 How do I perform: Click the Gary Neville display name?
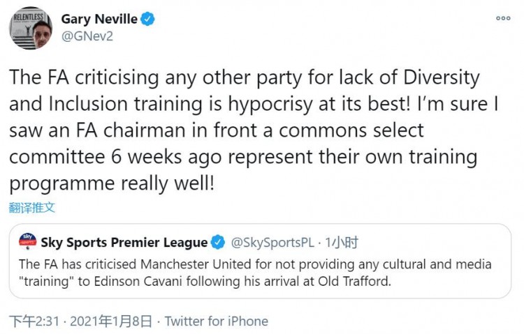(99, 19)
